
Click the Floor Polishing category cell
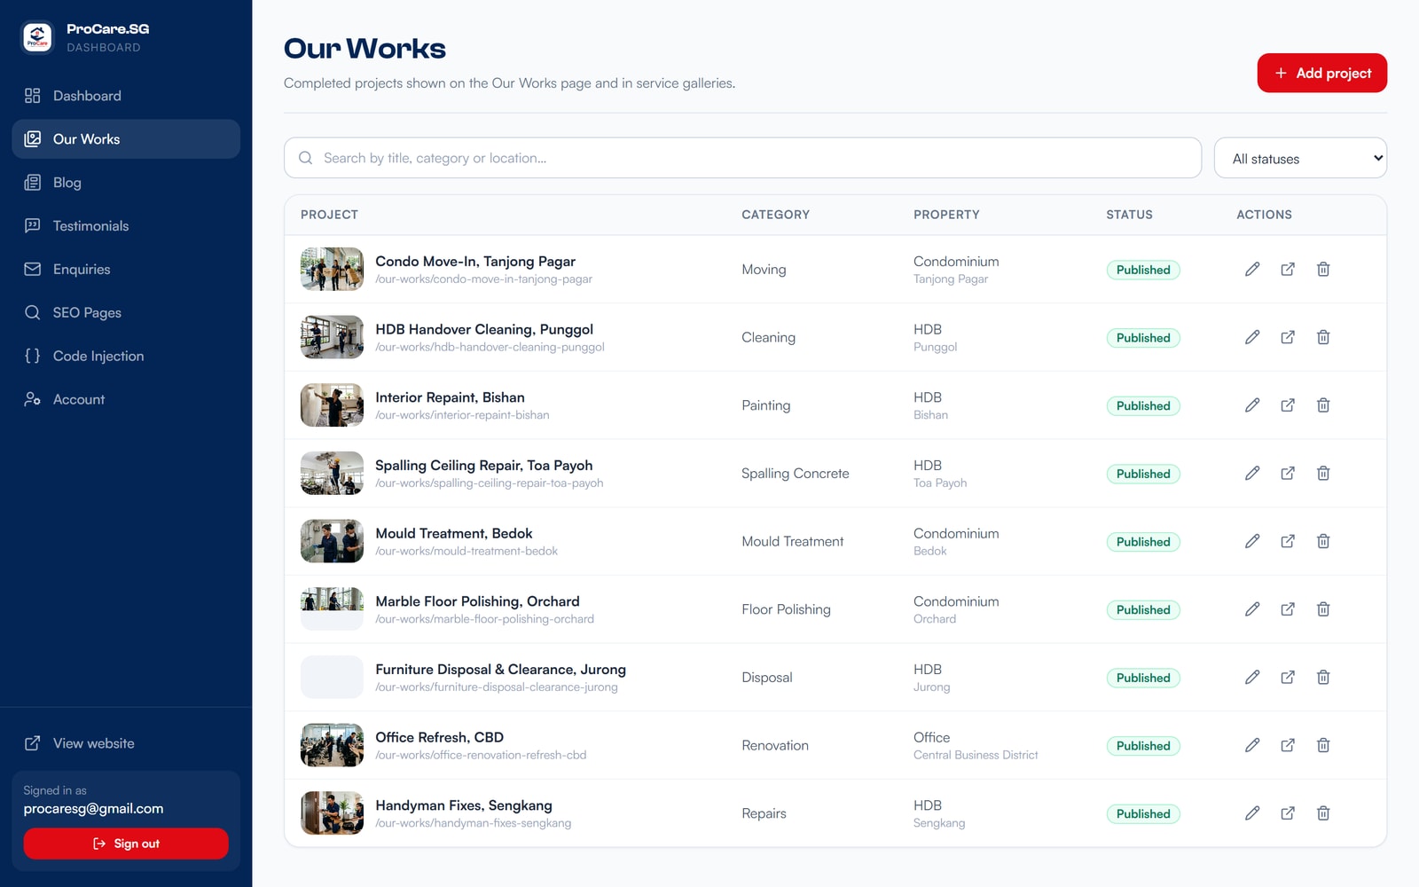[x=786, y=609]
